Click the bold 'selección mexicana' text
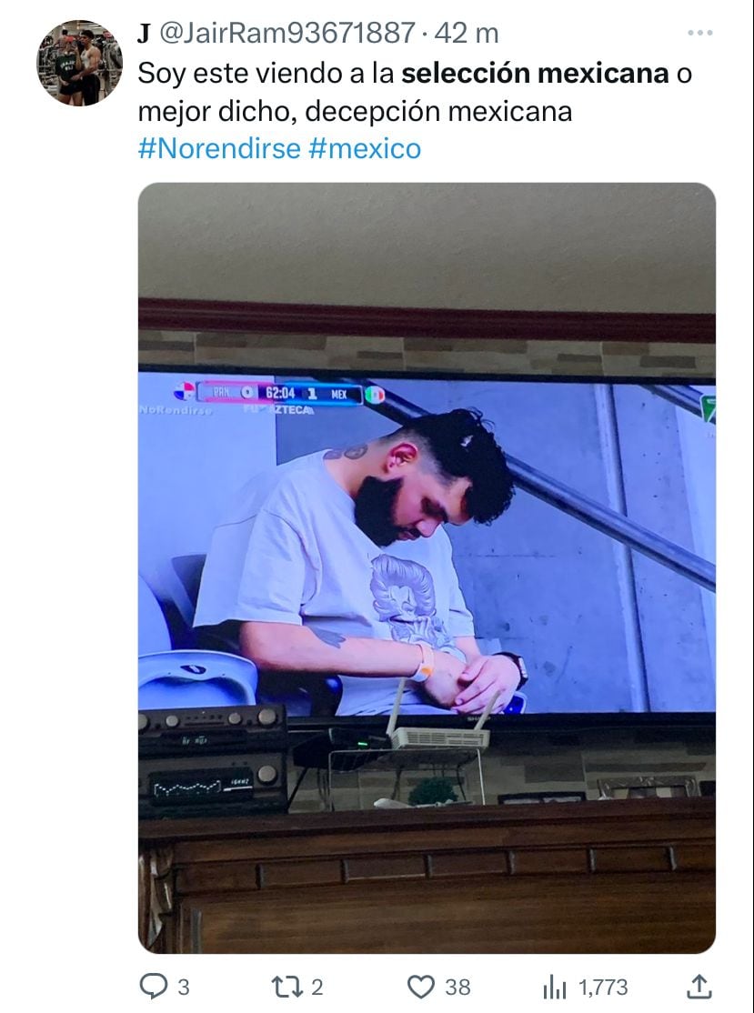 (535, 73)
